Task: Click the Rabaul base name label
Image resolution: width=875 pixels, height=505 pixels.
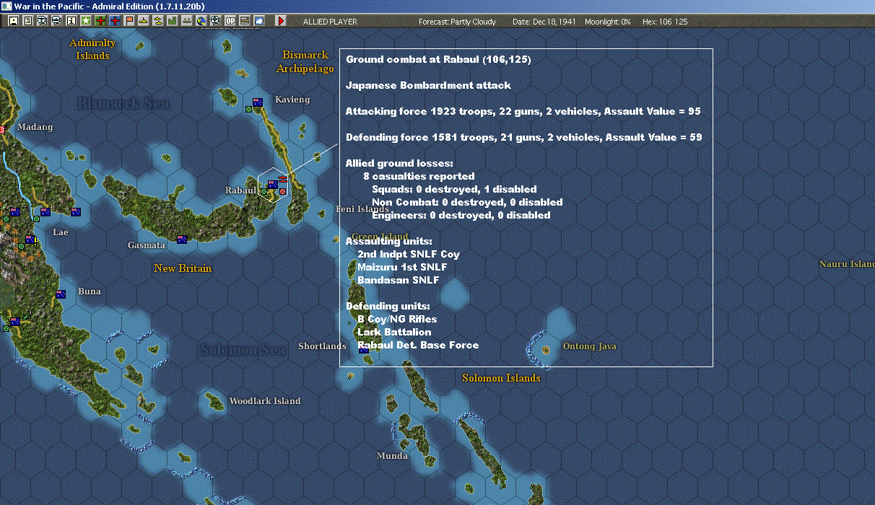Action: click(x=241, y=190)
